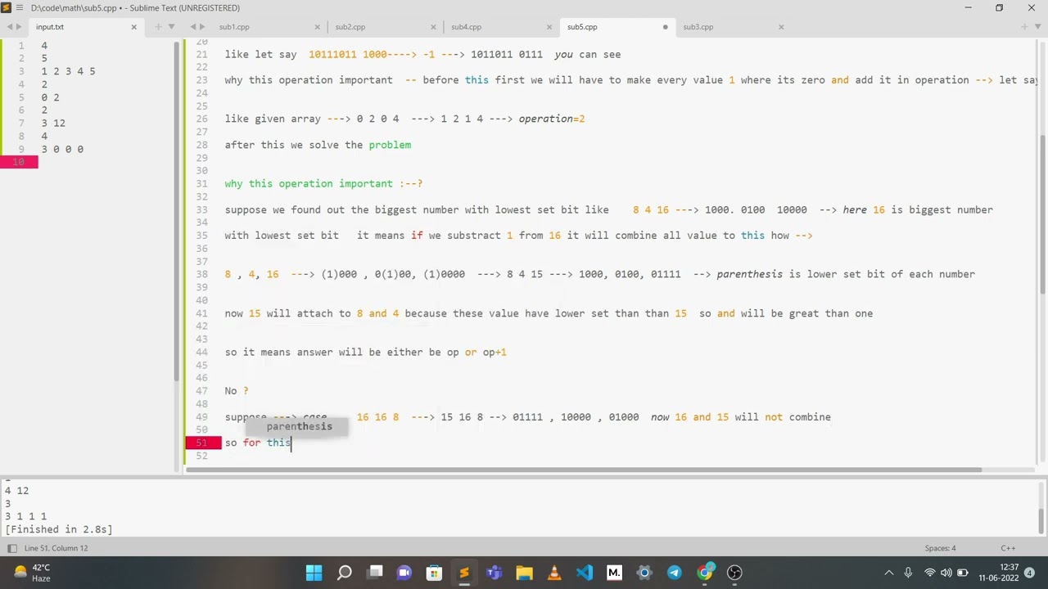This screenshot has width=1048, height=589.
Task: Click '[Finished in 2.8s]' build output text
Action: (58, 529)
